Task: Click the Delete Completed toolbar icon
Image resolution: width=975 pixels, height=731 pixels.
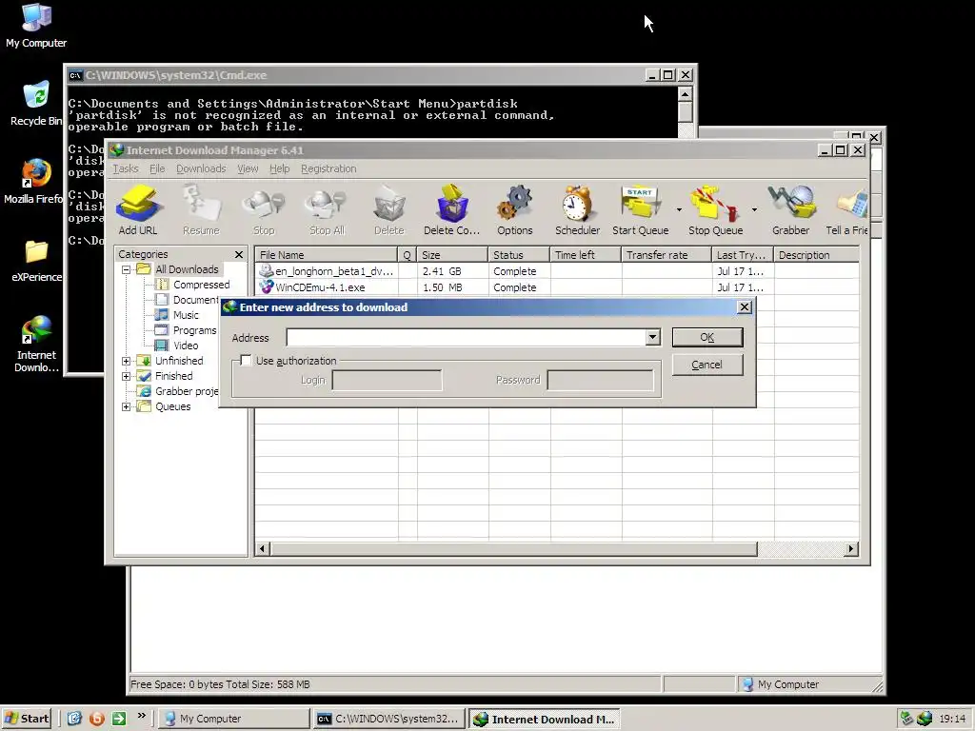Action: pos(452,209)
